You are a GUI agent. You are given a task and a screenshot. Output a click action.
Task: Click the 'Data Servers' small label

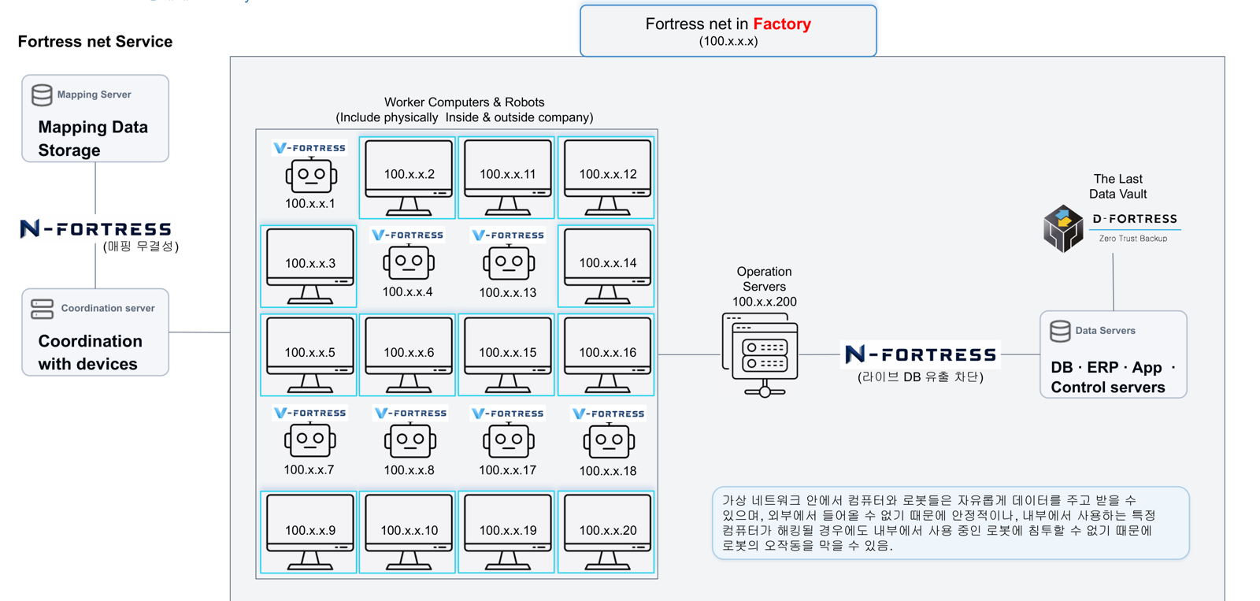(x=1105, y=331)
